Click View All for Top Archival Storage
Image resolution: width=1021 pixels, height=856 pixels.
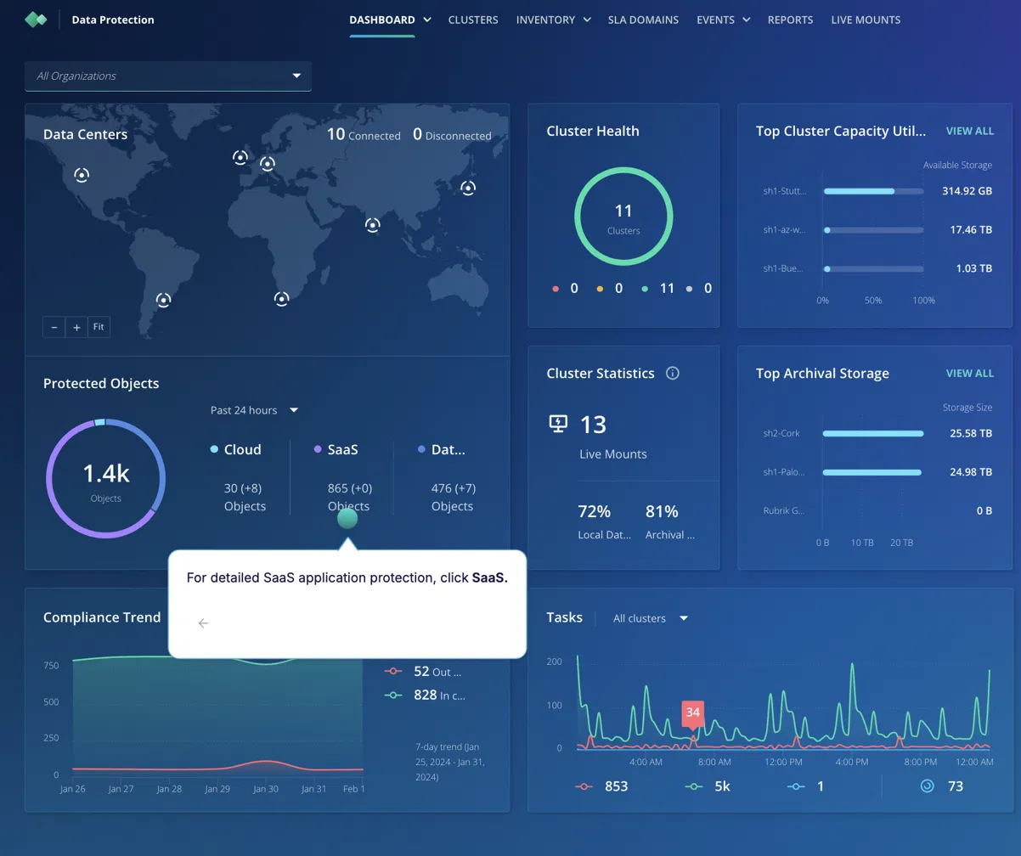tap(969, 373)
